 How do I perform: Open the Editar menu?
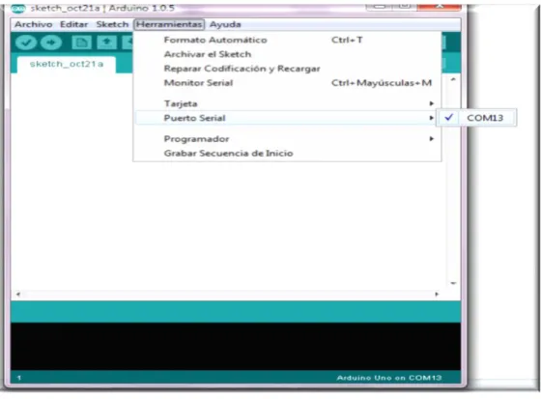(x=73, y=24)
